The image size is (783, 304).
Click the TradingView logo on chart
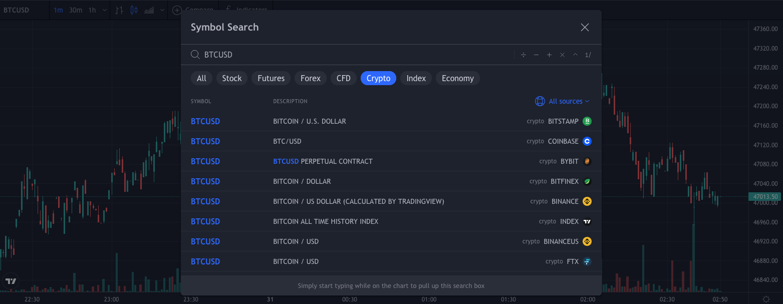click(11, 281)
